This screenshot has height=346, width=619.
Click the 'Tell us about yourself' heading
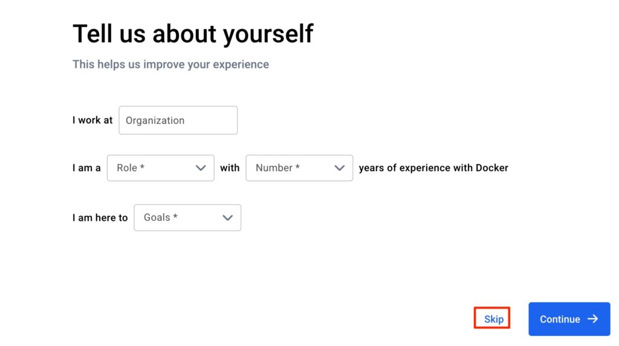click(x=193, y=34)
